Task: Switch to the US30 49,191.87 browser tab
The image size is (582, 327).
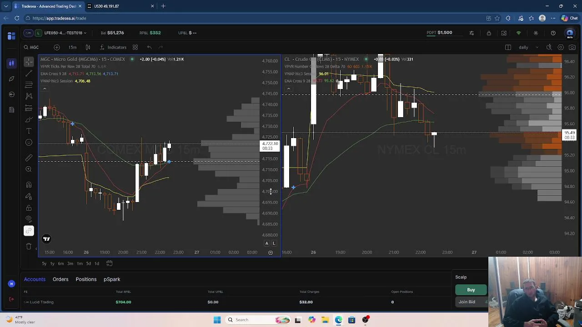Action: 121,6
